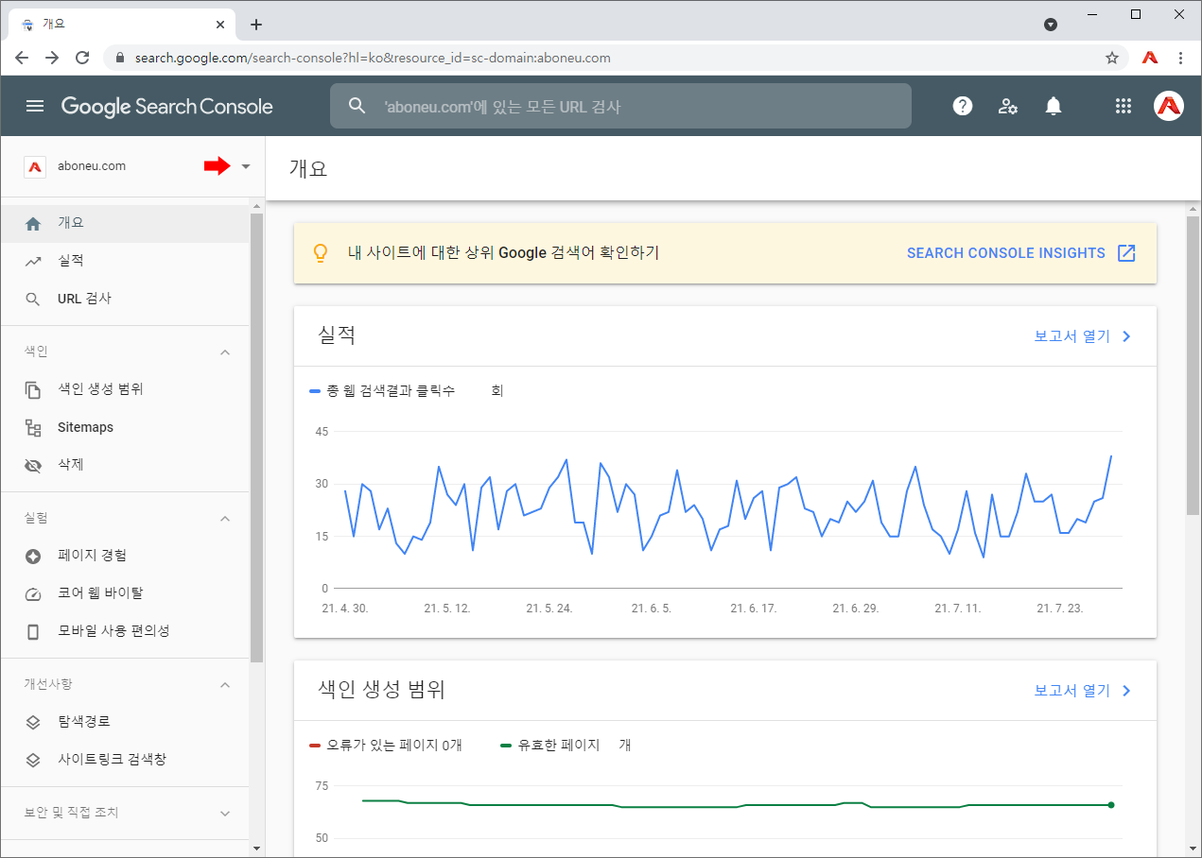1202x858 pixels.
Task: Select URL 검사 in the sidebar
Action: 125,299
